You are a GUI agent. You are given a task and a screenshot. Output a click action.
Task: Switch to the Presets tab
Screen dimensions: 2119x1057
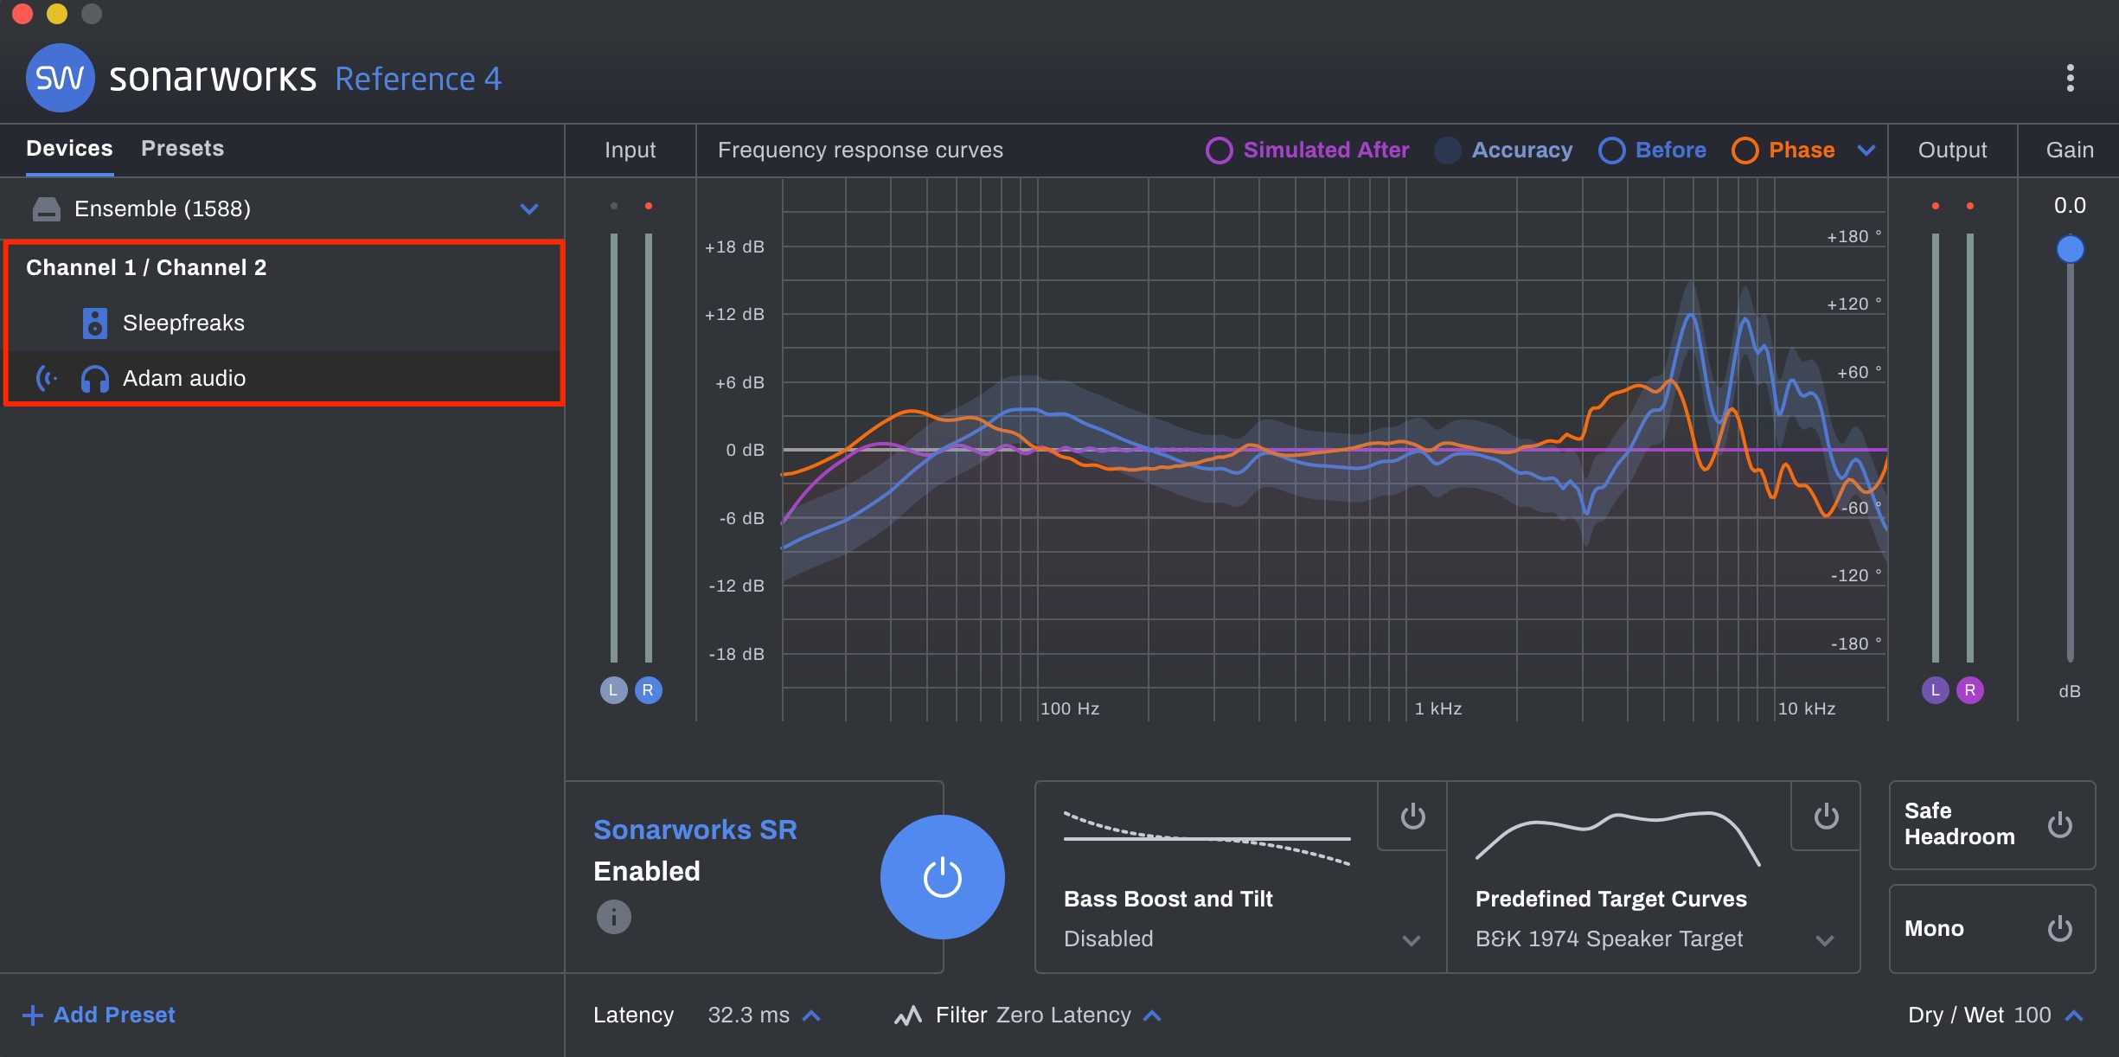182,148
